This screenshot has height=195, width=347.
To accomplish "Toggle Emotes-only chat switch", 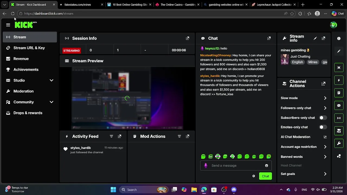I will (323, 127).
